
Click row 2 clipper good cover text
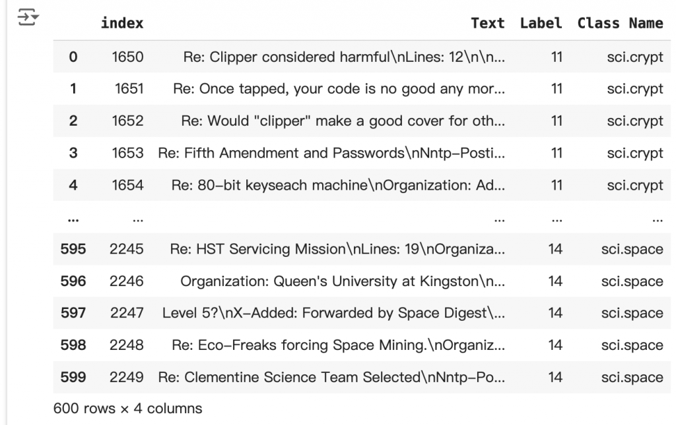click(x=343, y=121)
